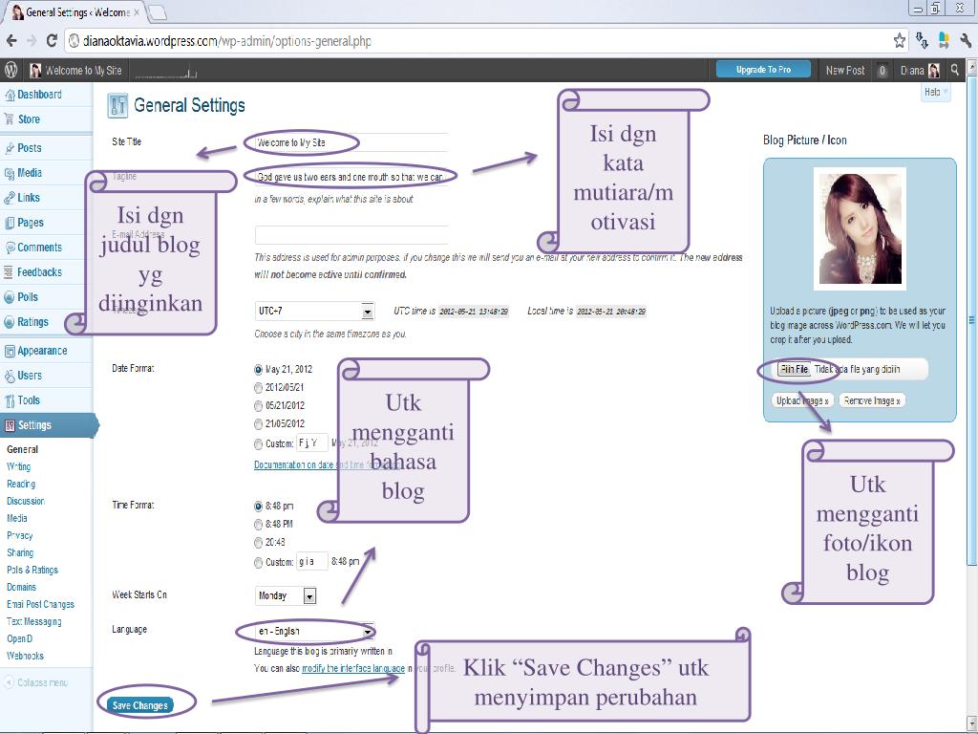Click New Post in admin bar

(845, 71)
